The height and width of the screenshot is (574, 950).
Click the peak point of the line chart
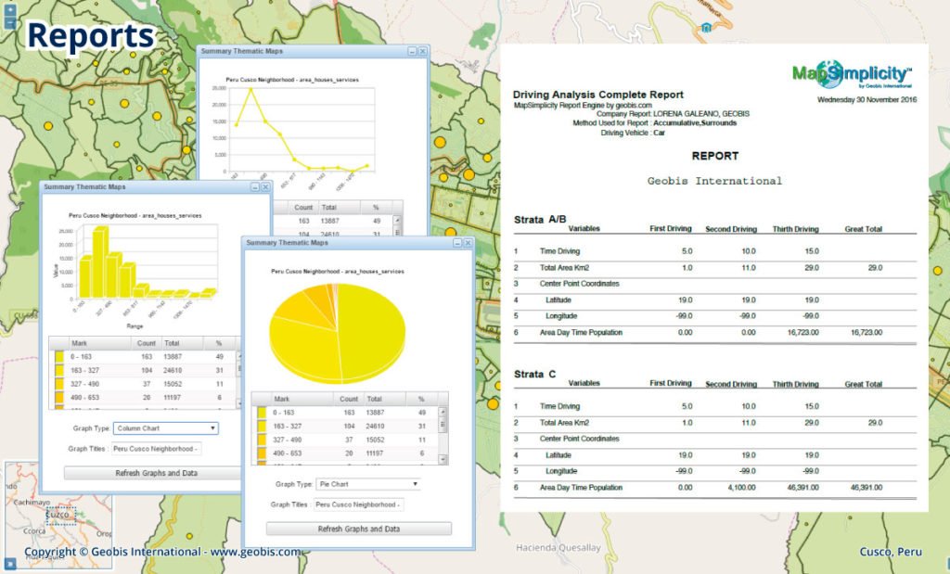tap(250, 90)
